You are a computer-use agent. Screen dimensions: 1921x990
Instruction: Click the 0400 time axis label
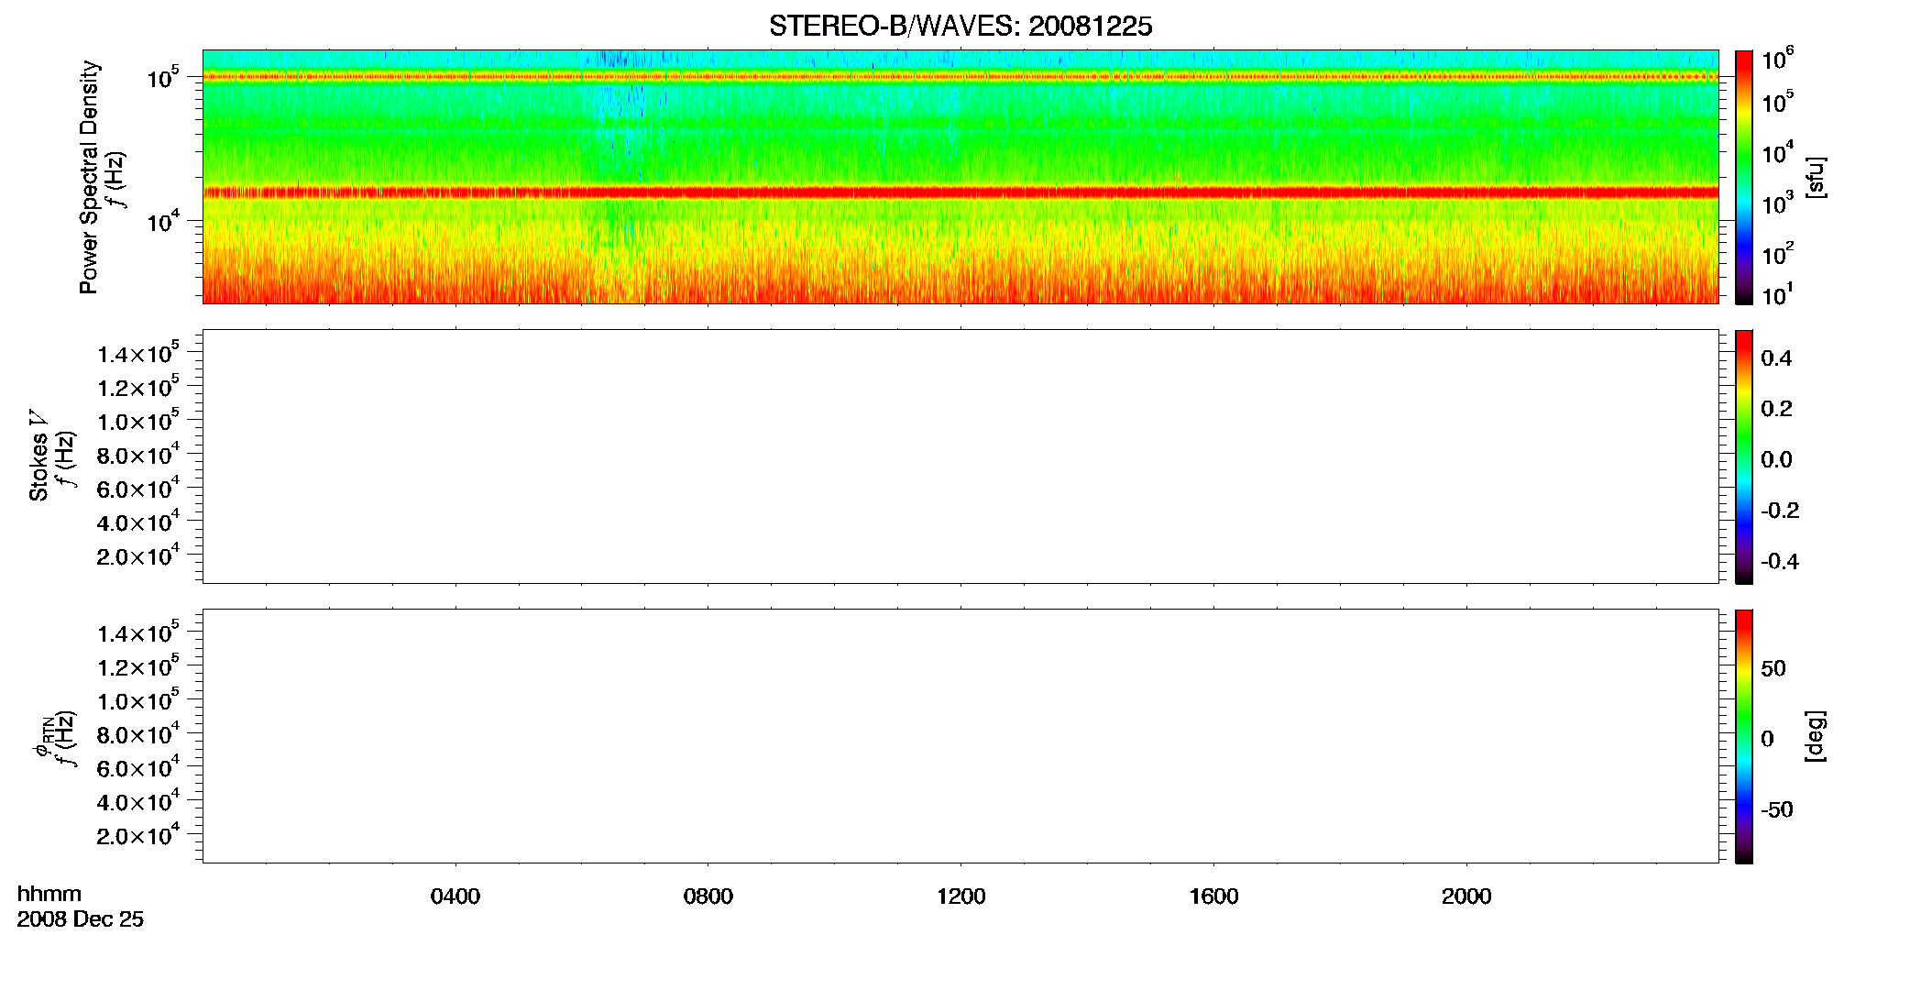[x=456, y=896]
